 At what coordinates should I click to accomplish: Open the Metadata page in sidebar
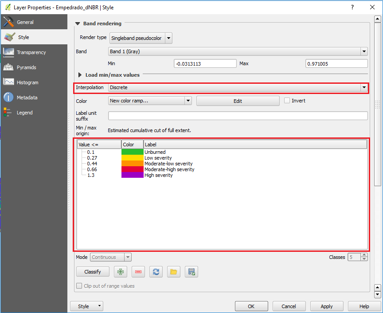(x=27, y=98)
